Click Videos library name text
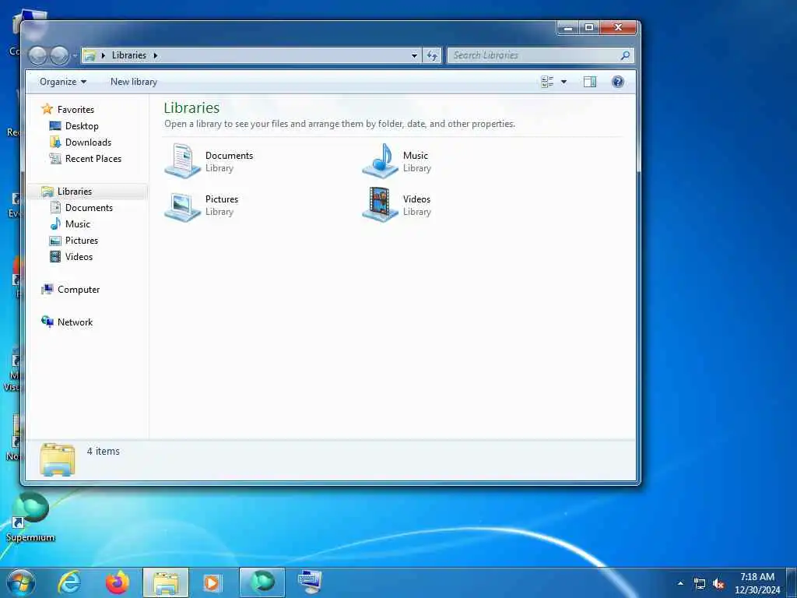This screenshot has height=598, width=797. tap(417, 199)
